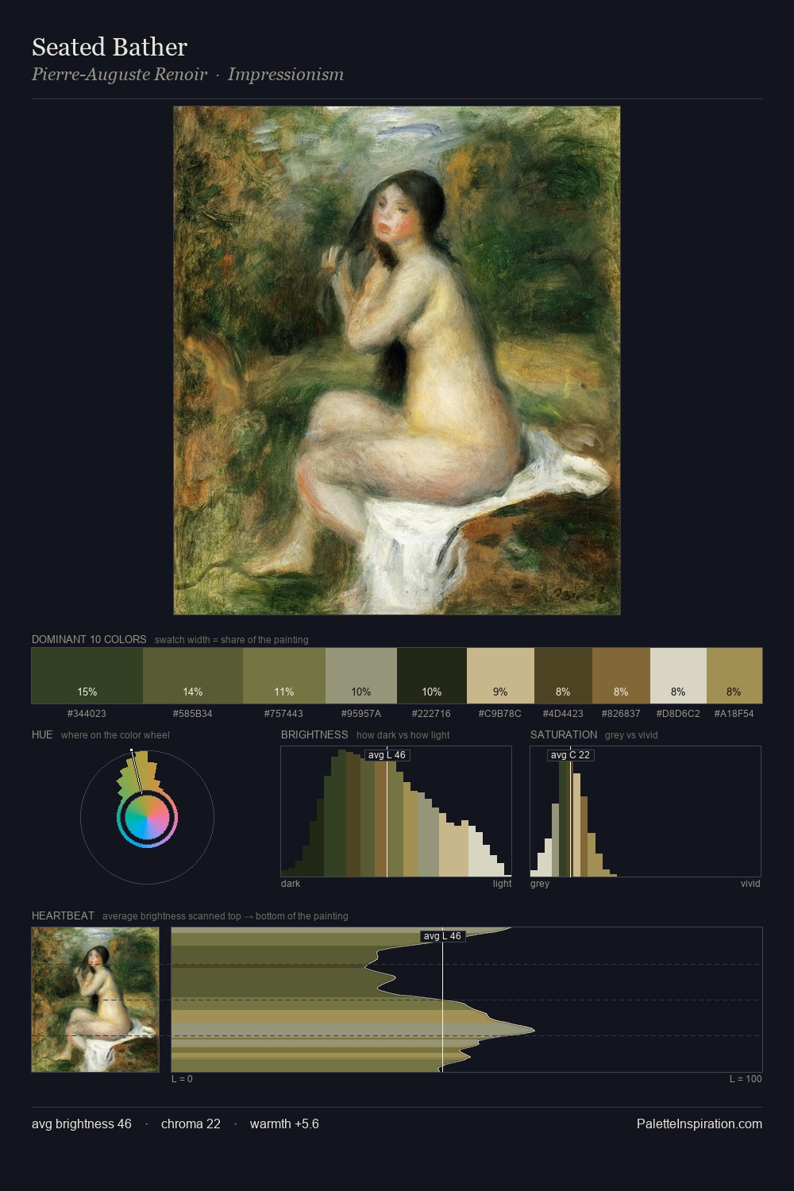The width and height of the screenshot is (794, 1191).
Task: Click the hex code #826837 label
Action: pyautogui.click(x=621, y=714)
